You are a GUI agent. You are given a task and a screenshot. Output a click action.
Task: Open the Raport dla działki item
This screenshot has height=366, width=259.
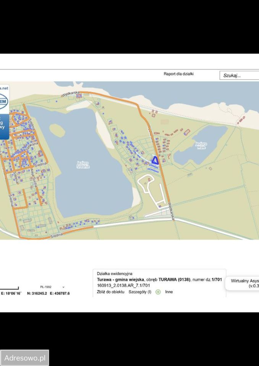pos(178,74)
